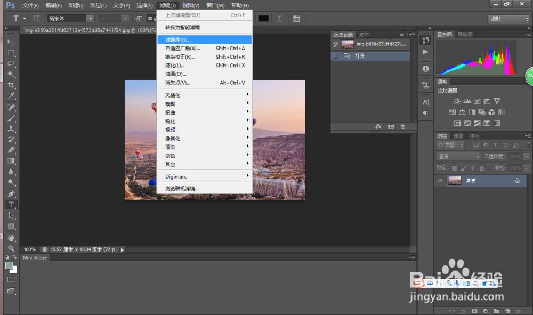The image size is (533, 315).
Task: Select the 打开 history state
Action: tap(370, 56)
